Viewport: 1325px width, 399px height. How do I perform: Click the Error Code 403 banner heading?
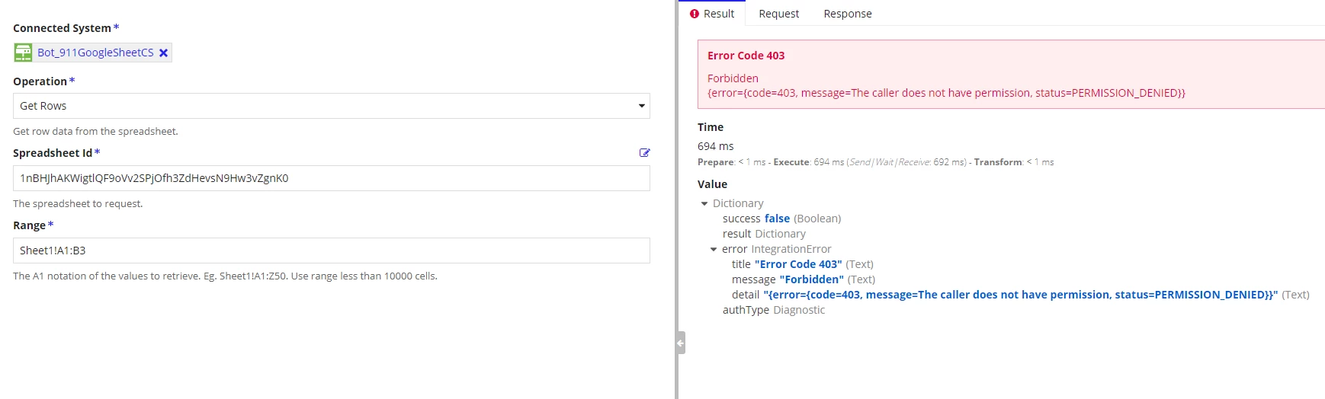(x=746, y=56)
